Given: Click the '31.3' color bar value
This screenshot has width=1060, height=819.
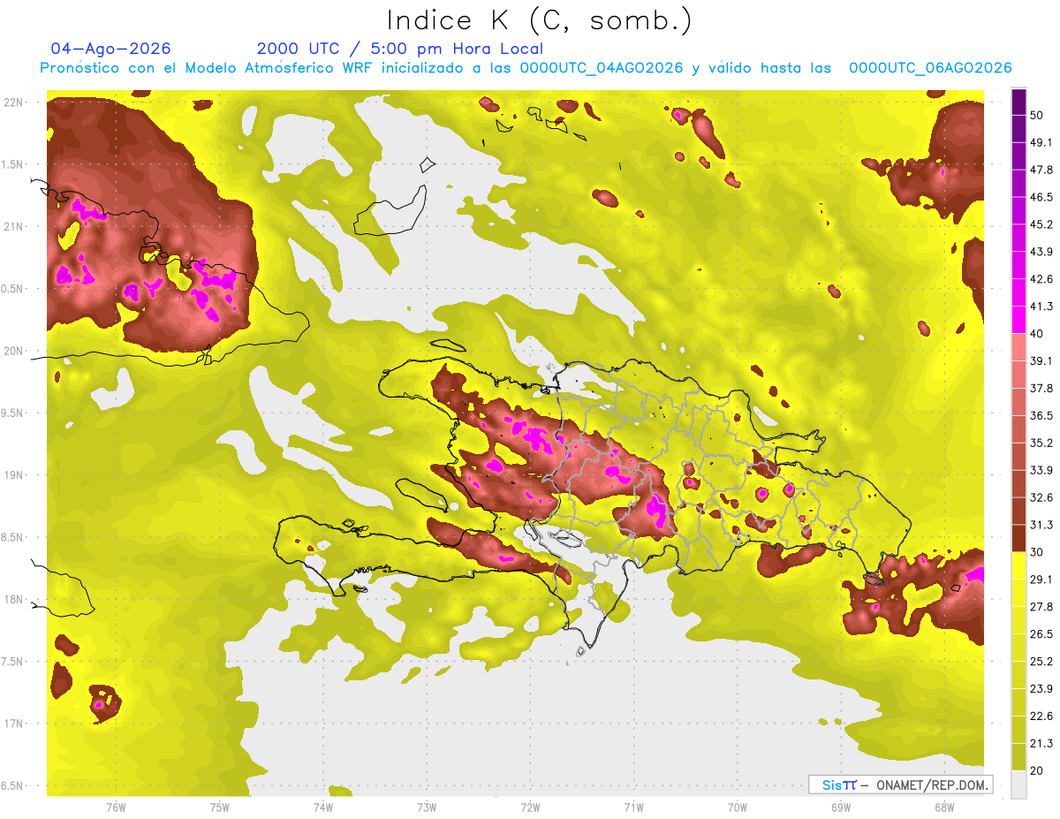Looking at the screenshot, I should pos(1041,525).
